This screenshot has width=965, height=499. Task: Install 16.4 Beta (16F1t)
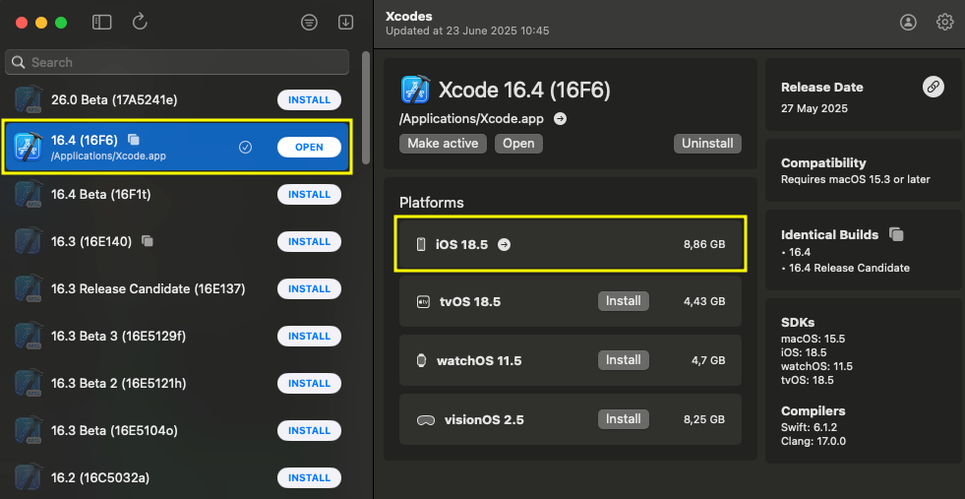[x=309, y=194]
